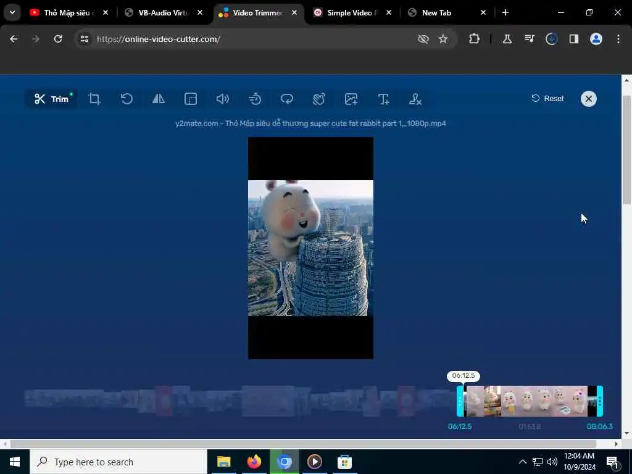The image size is (632, 474).
Task: Select the Trim tool
Action: 51,99
